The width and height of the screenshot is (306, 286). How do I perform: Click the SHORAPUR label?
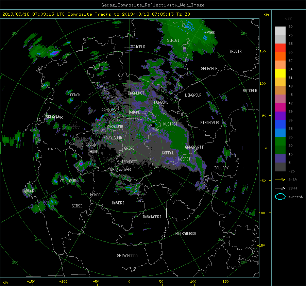(209, 69)
